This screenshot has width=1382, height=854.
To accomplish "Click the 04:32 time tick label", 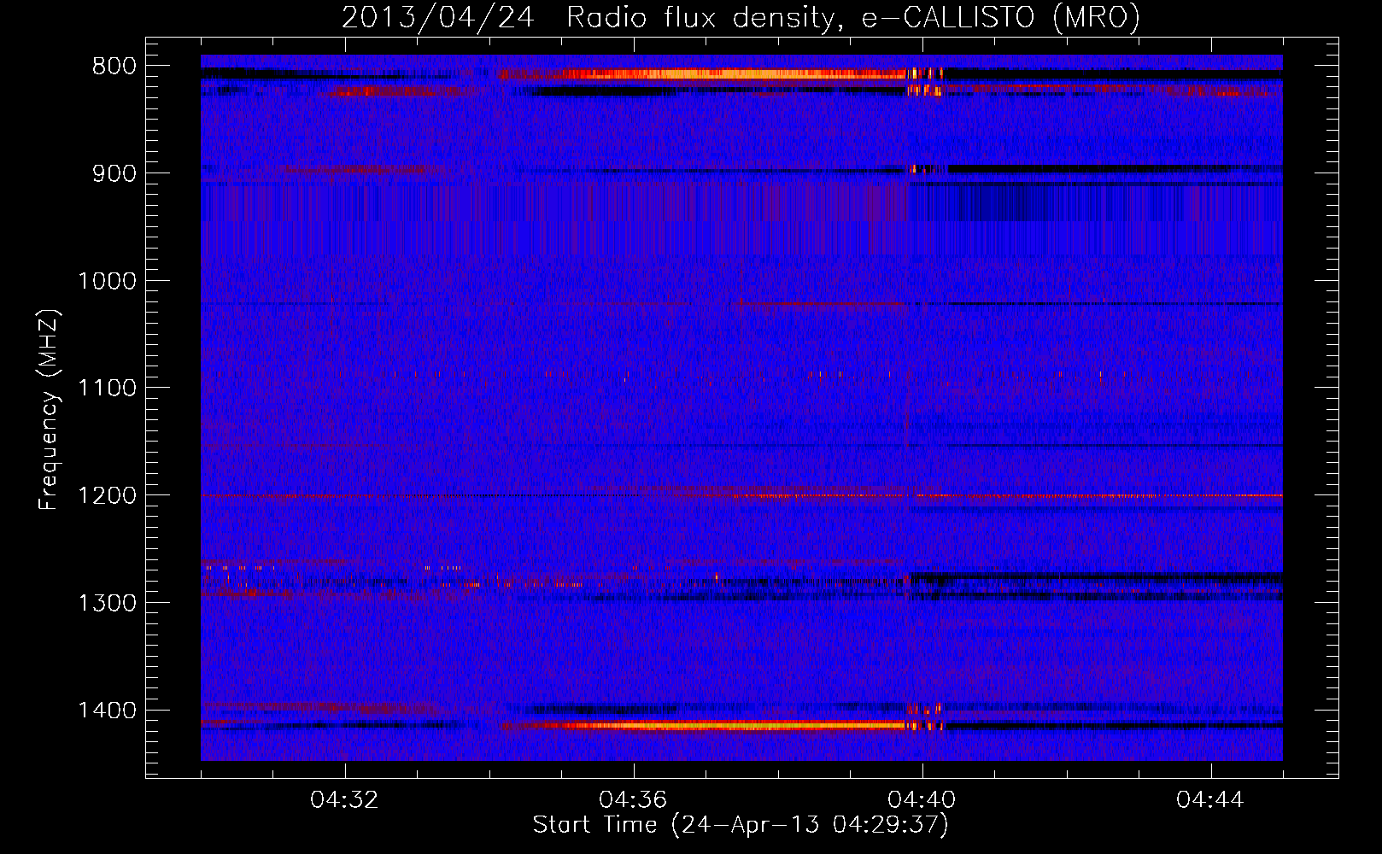I will click(x=344, y=800).
